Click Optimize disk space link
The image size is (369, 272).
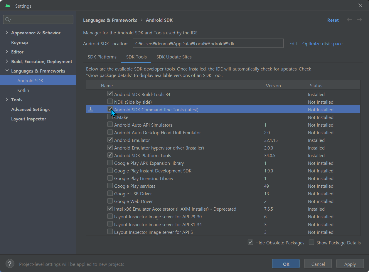click(x=322, y=43)
